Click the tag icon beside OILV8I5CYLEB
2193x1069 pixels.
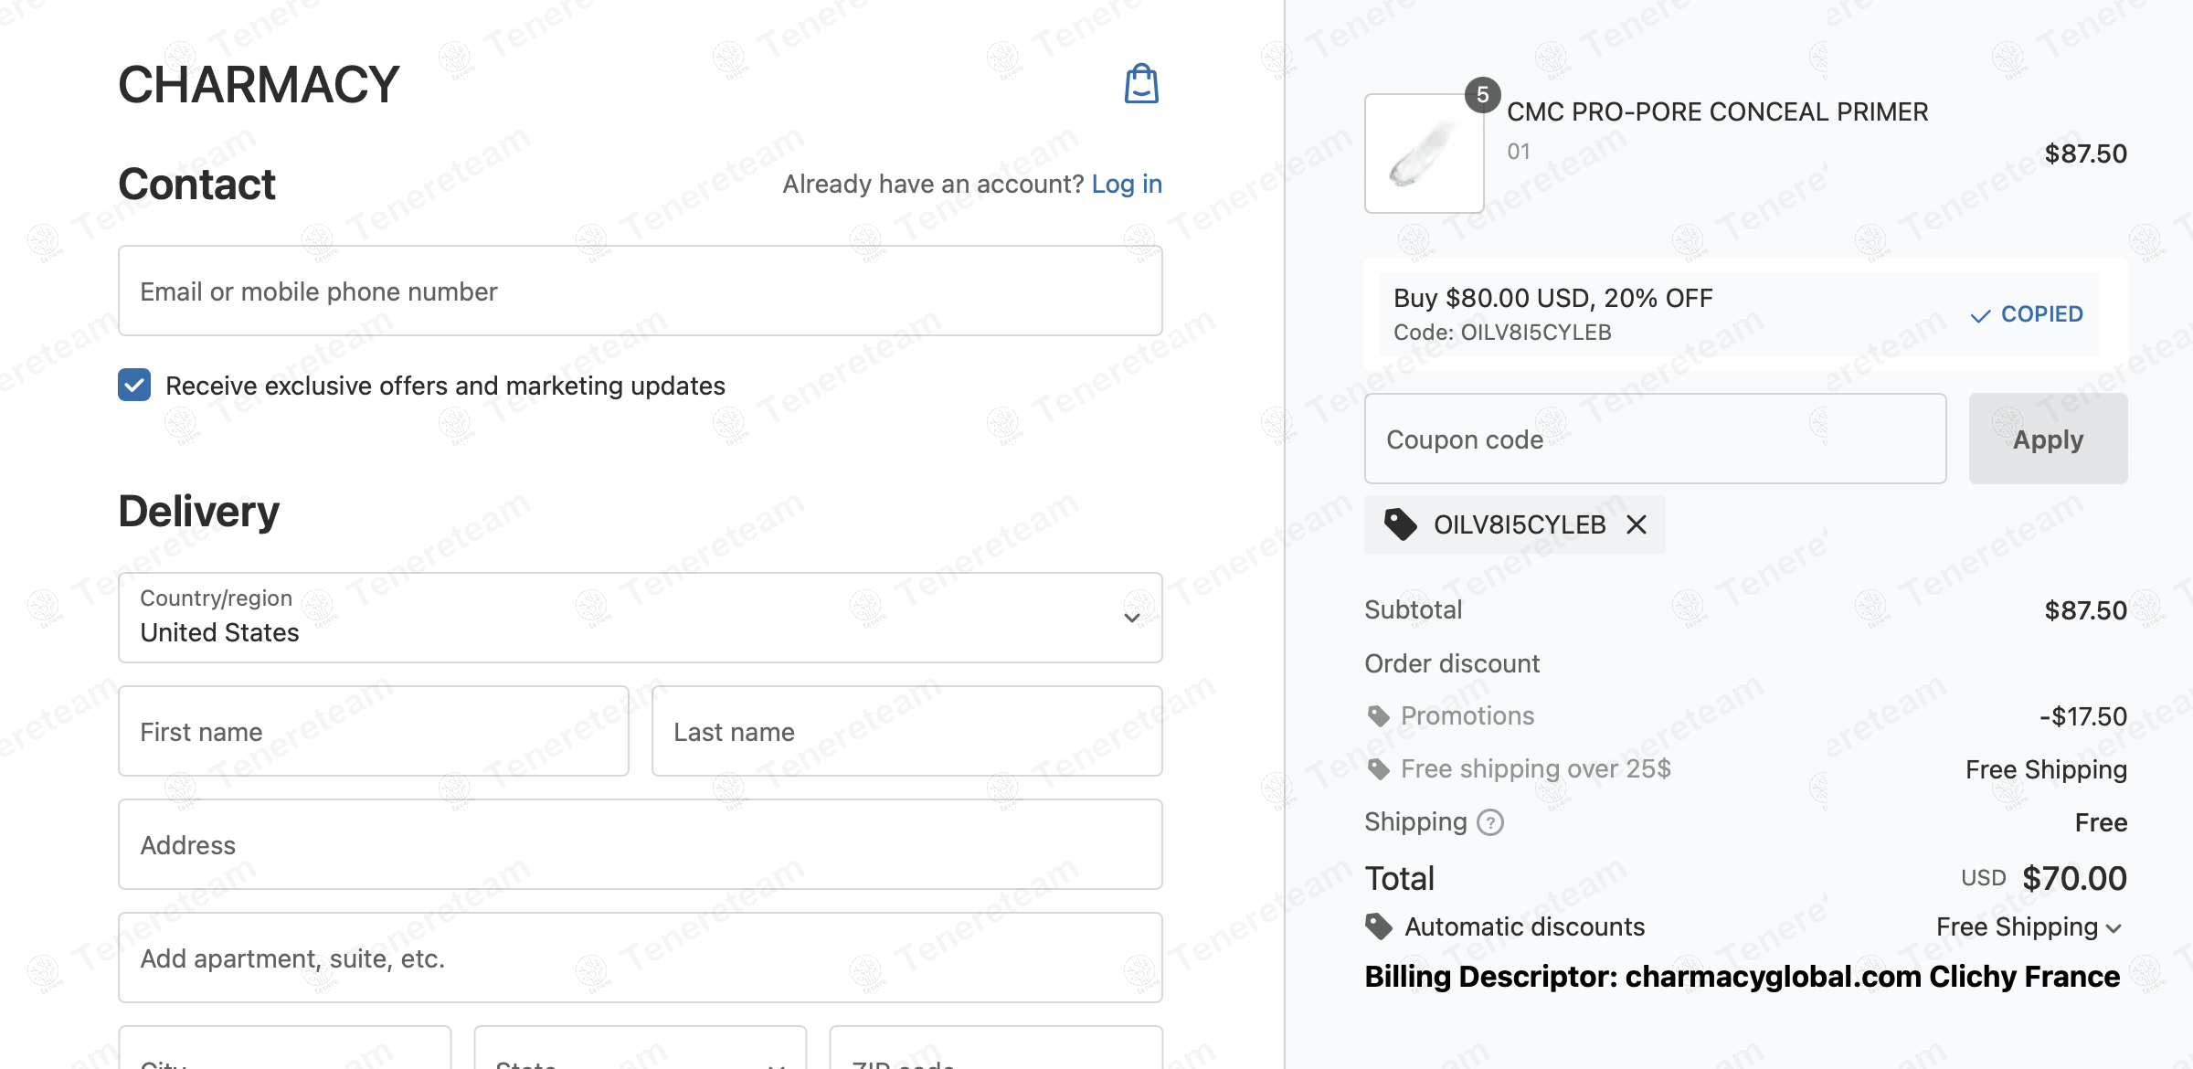tap(1400, 524)
